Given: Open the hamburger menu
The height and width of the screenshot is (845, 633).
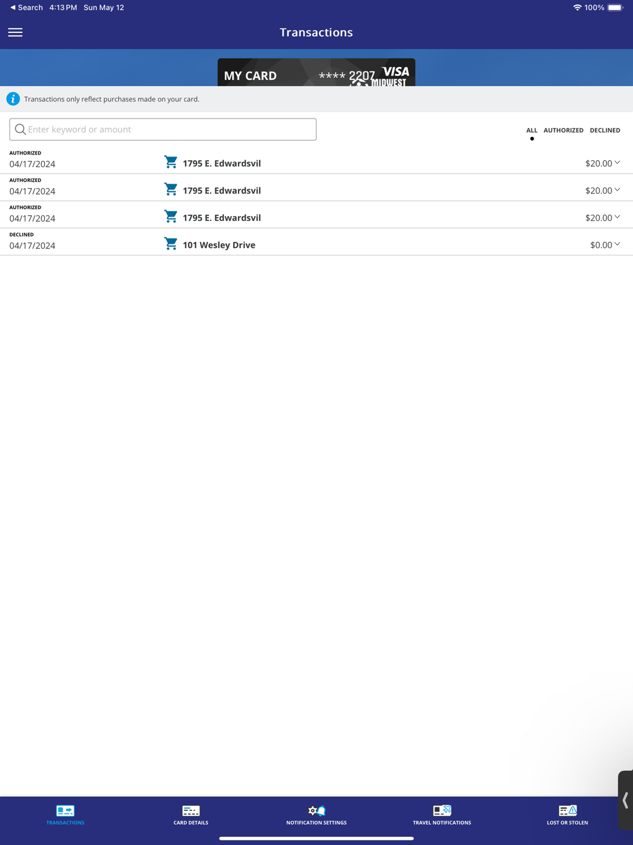Looking at the screenshot, I should coord(15,32).
